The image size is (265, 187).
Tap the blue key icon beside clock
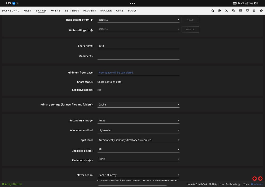pyautogui.click(x=14, y=3)
